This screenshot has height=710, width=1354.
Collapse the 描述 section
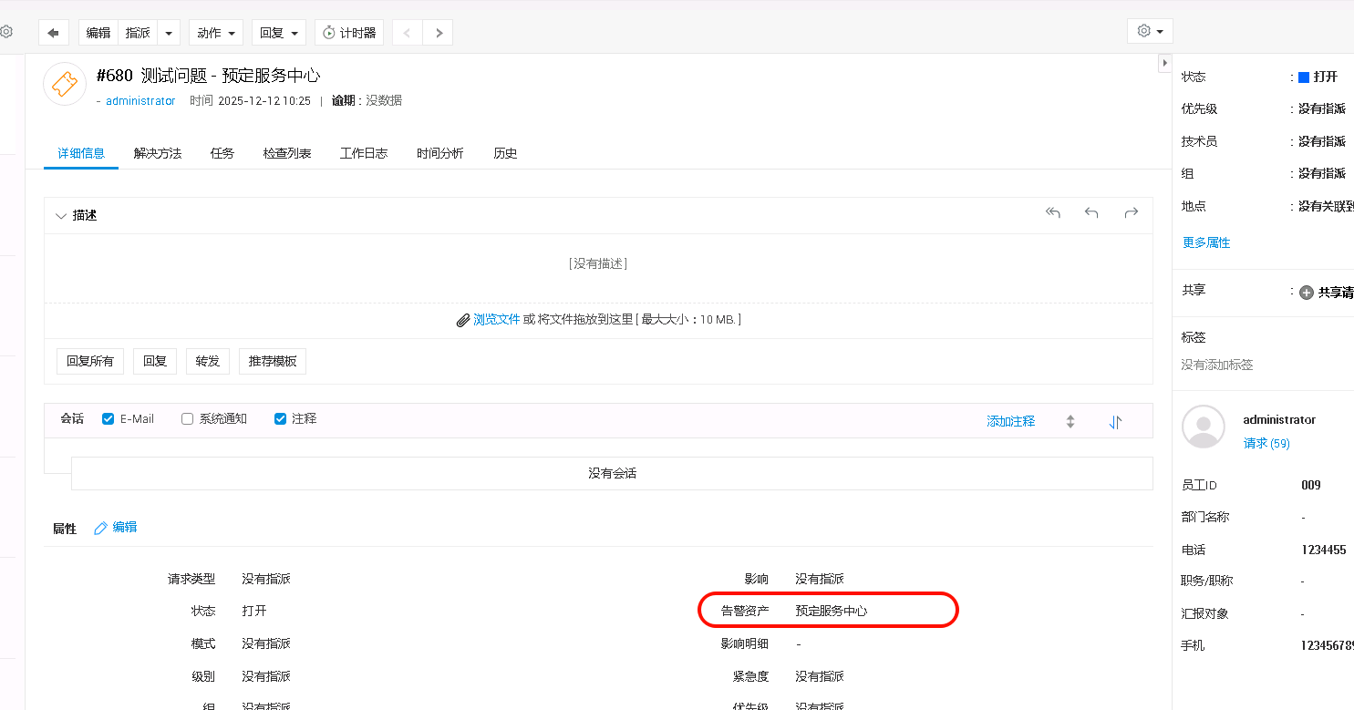[x=61, y=216]
